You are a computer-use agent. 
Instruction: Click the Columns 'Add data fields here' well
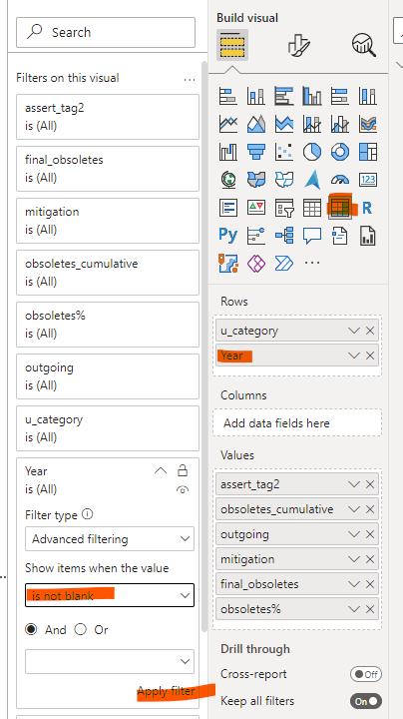[x=296, y=422]
